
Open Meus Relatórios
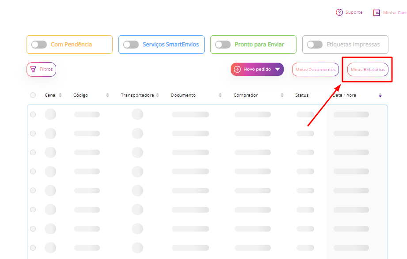[368, 69]
